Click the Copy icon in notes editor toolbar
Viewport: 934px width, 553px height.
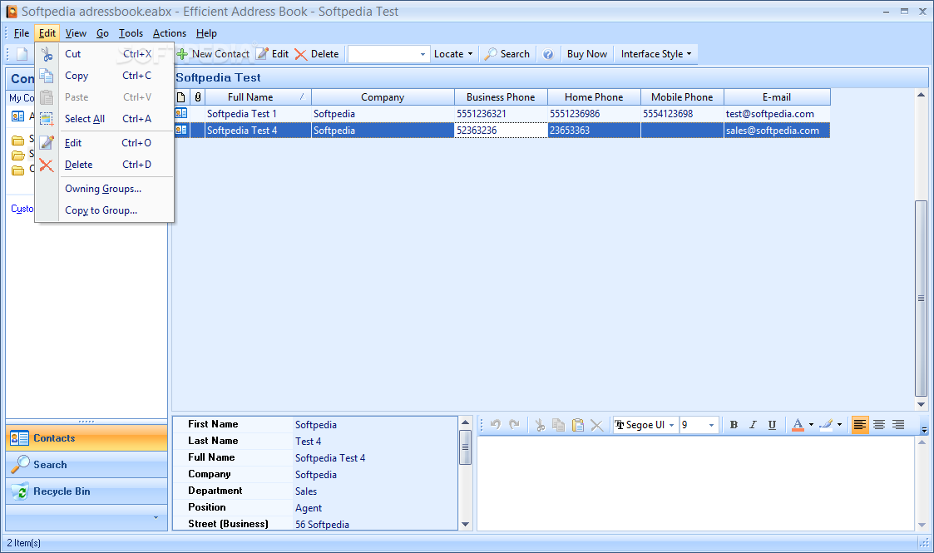(x=559, y=425)
